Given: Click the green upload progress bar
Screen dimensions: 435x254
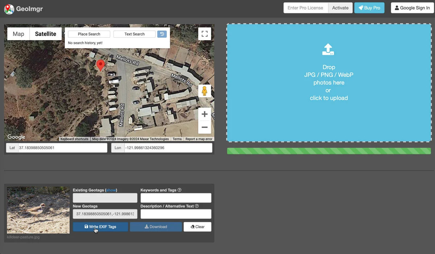Looking at the screenshot, I should click(x=329, y=151).
